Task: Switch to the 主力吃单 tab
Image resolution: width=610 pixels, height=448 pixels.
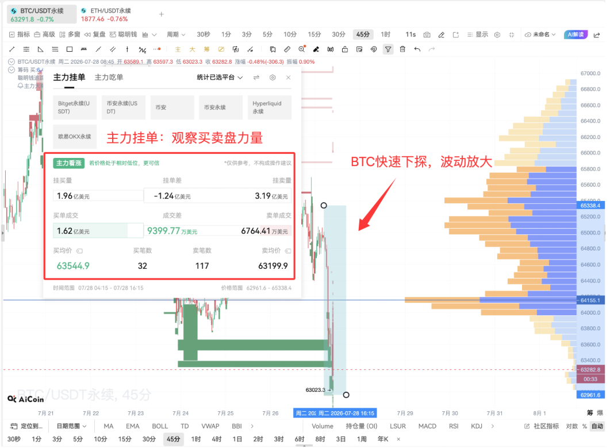Action: (x=109, y=78)
